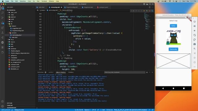
Task: Open the Explorer view in the activity bar
Action: point(2,8)
